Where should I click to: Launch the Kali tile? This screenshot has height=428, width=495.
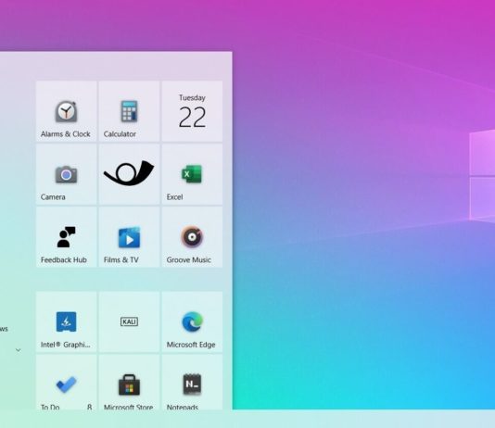click(x=129, y=321)
